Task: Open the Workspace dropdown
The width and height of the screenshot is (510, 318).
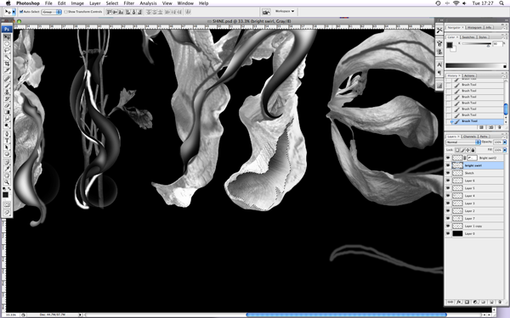Action: (285, 11)
